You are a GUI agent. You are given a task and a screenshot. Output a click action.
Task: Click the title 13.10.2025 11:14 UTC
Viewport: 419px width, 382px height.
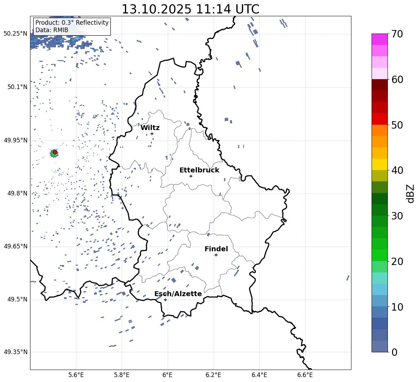190,9
